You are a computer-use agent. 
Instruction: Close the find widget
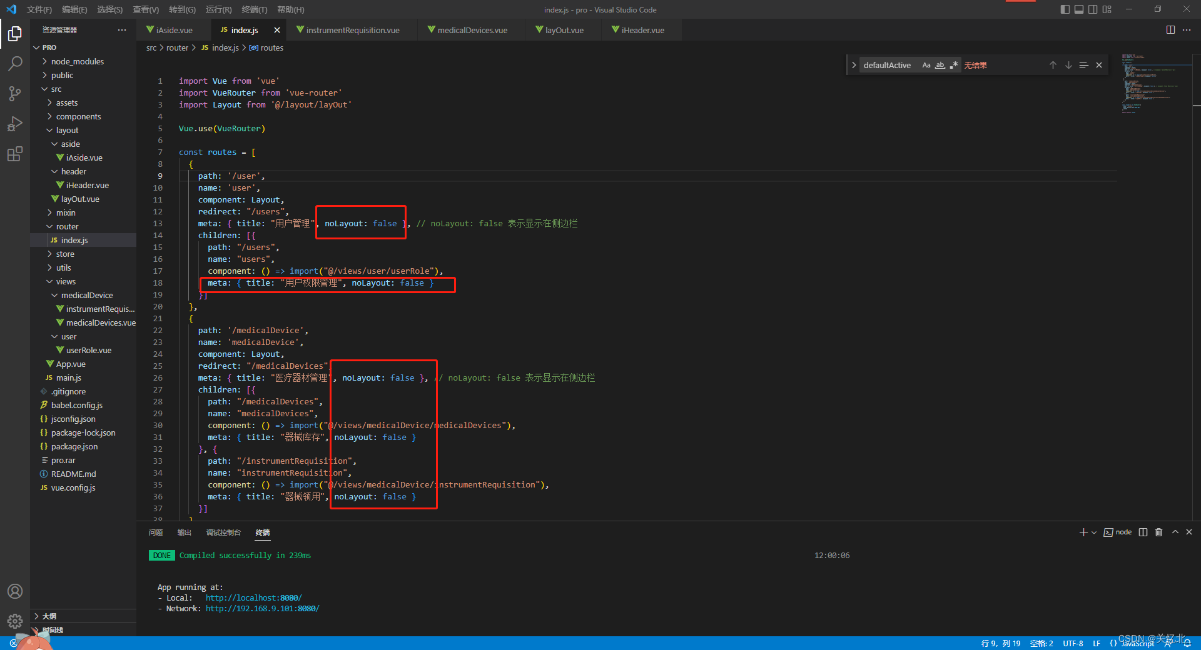point(1099,65)
